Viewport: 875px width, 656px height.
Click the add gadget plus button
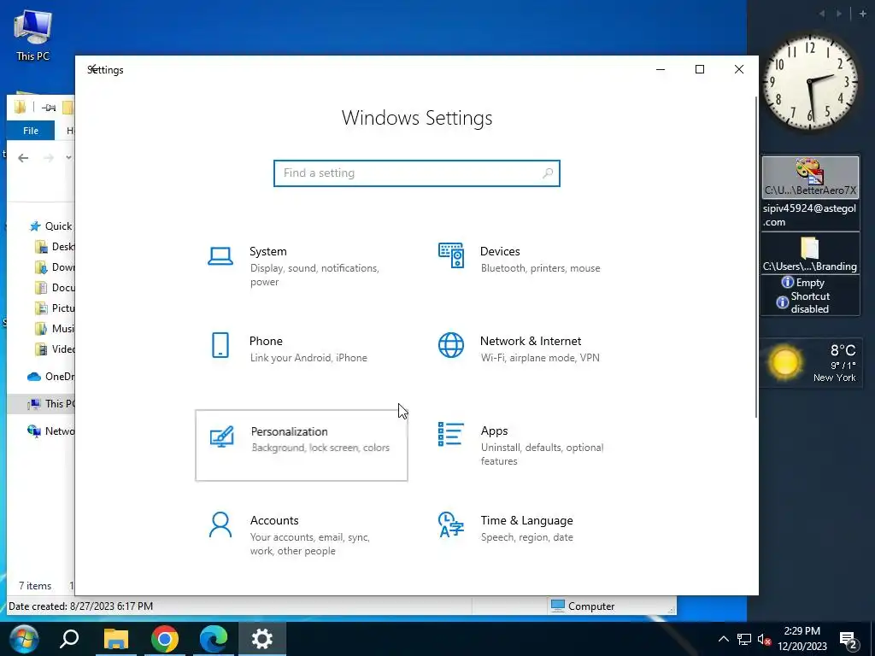coord(863,14)
